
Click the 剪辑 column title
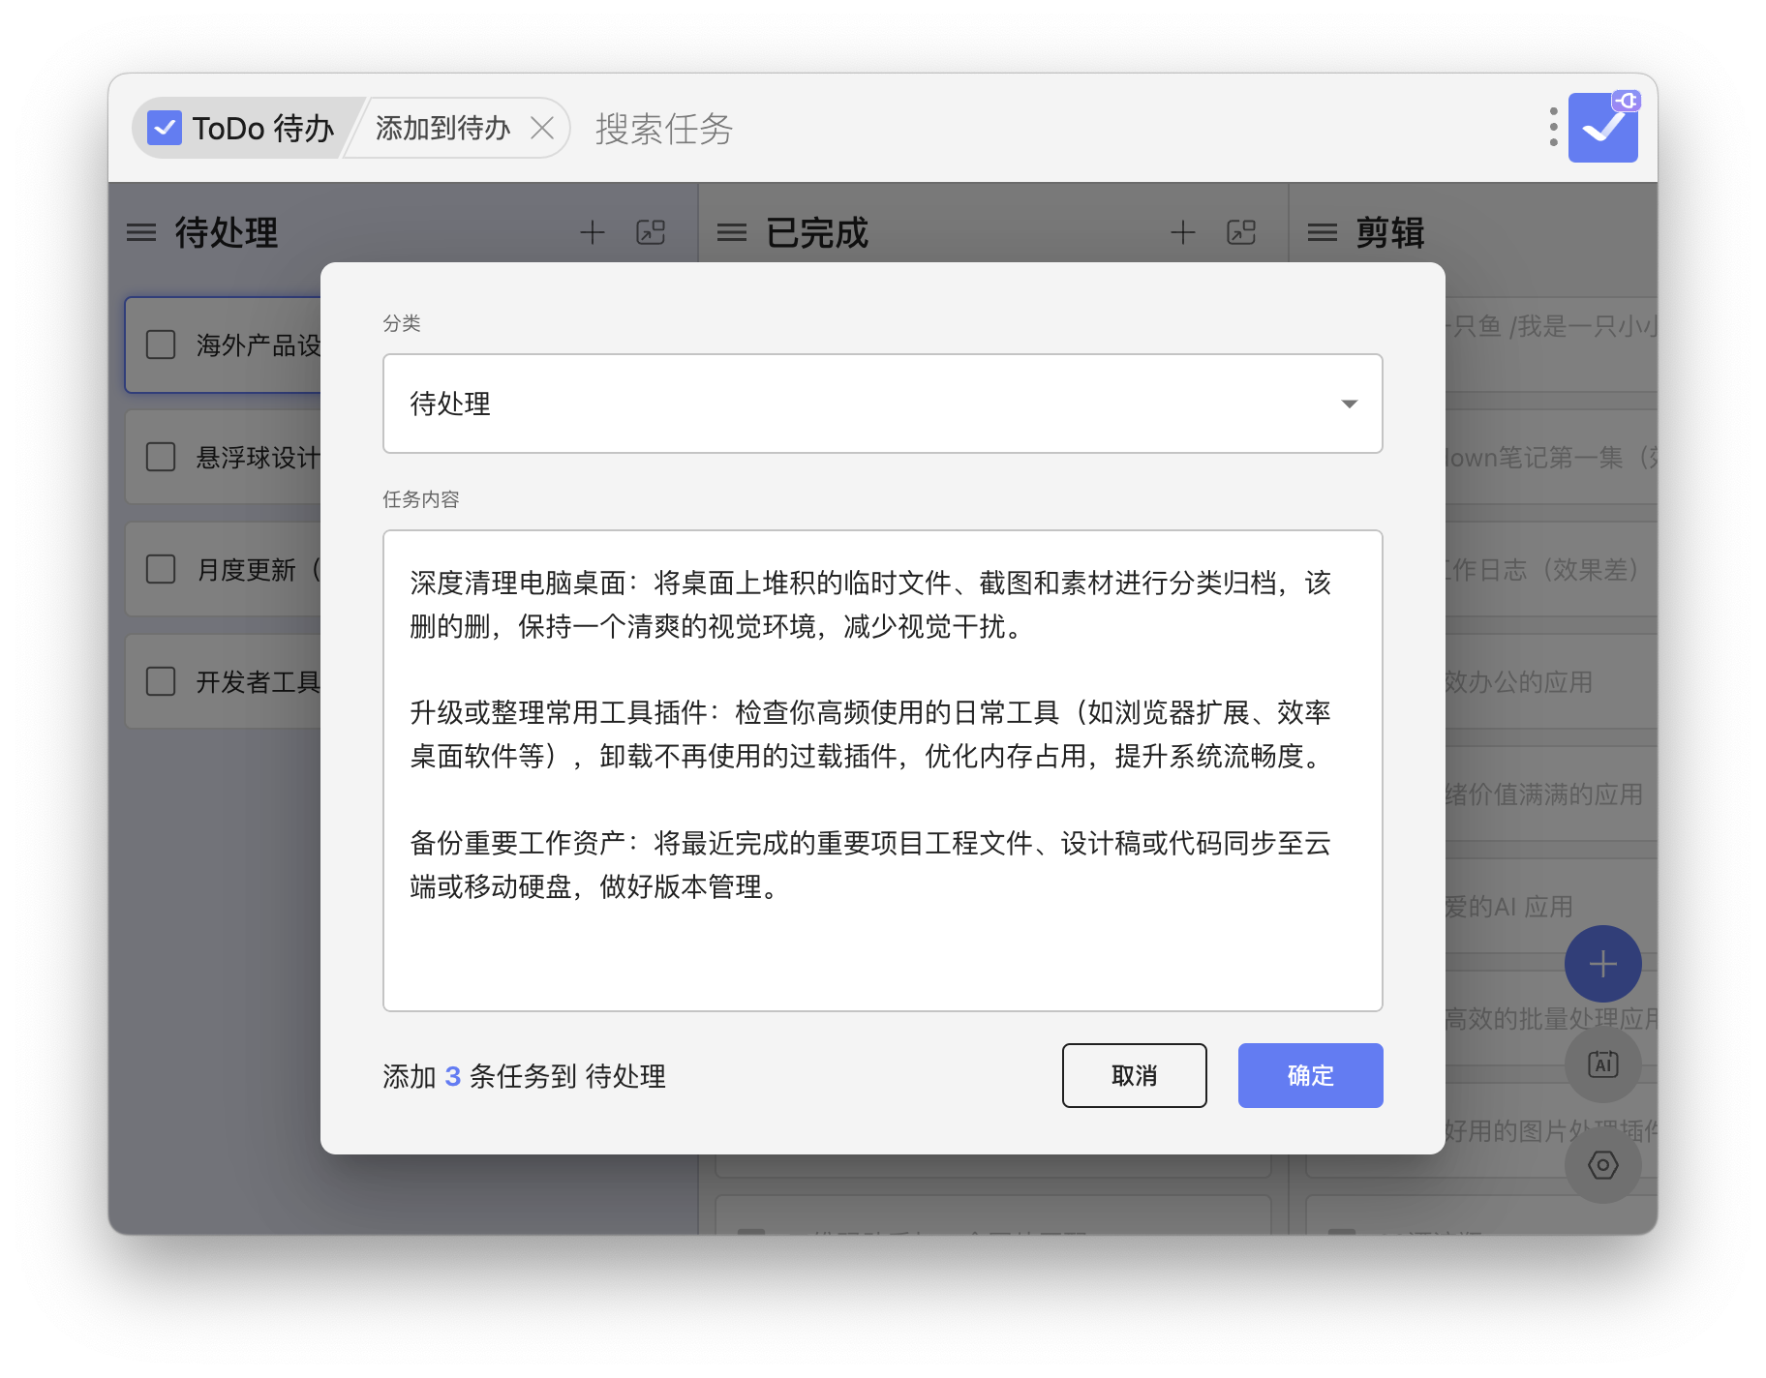coord(1390,232)
